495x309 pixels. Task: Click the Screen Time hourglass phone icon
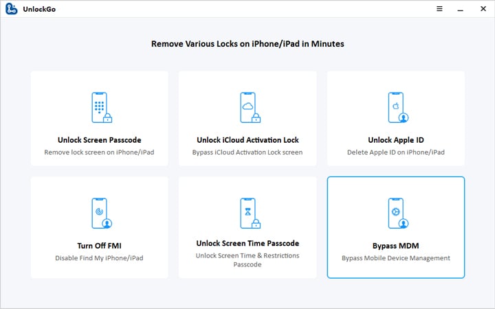pyautogui.click(x=250, y=213)
